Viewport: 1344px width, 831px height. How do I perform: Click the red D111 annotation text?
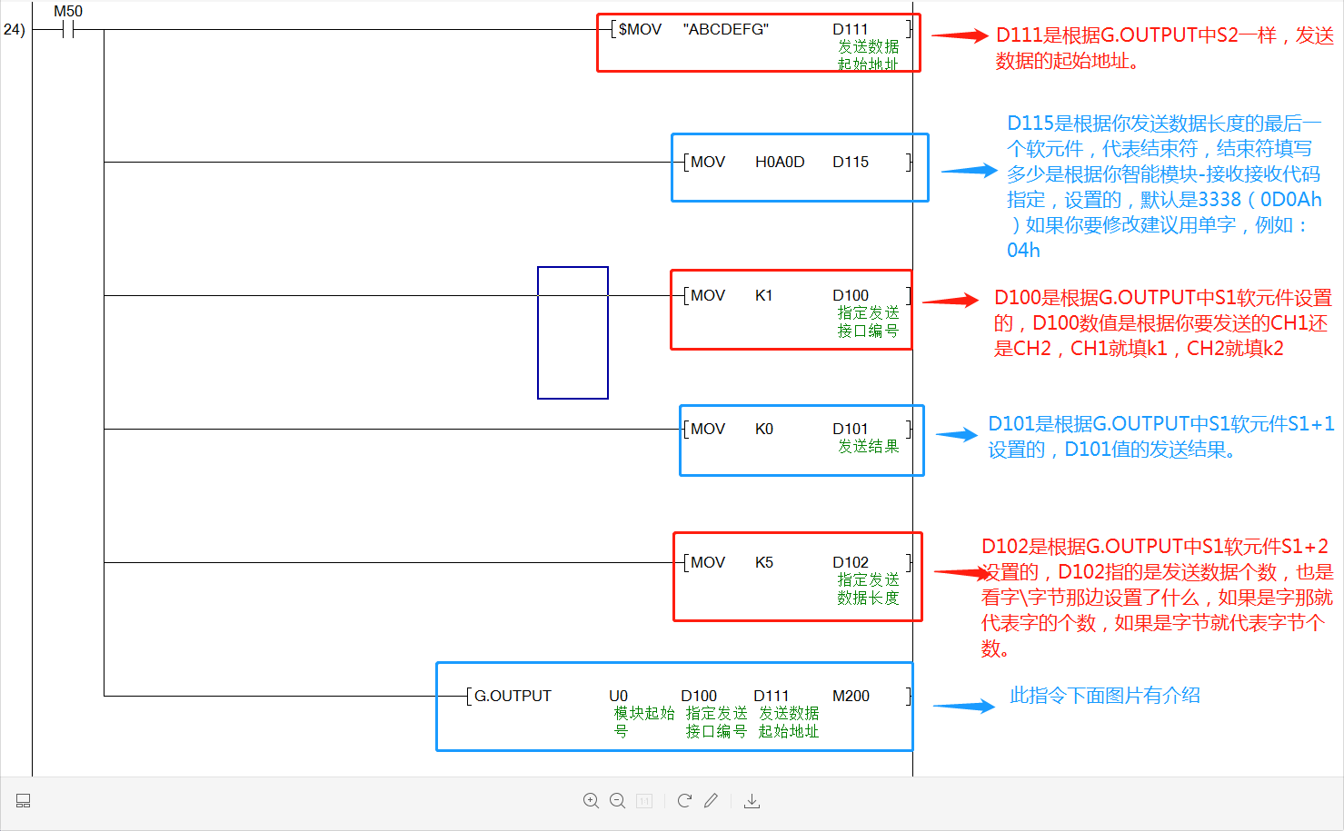(x=1164, y=48)
